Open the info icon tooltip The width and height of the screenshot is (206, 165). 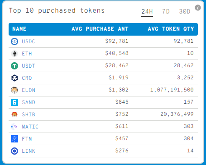click(x=198, y=8)
